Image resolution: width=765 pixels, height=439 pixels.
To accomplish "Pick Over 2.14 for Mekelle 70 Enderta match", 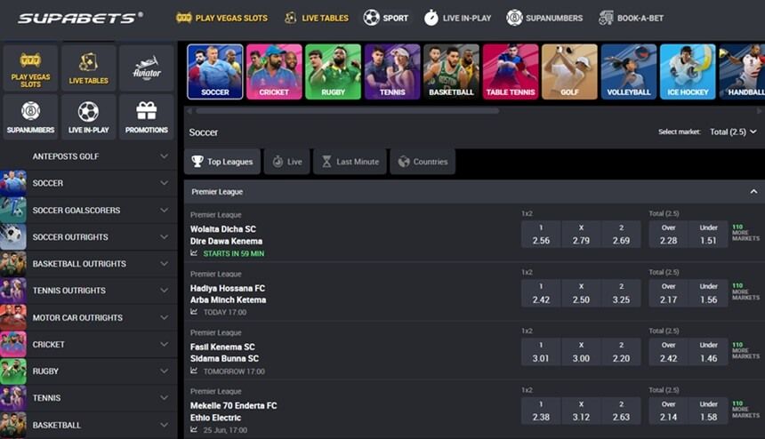I will 668,411.
